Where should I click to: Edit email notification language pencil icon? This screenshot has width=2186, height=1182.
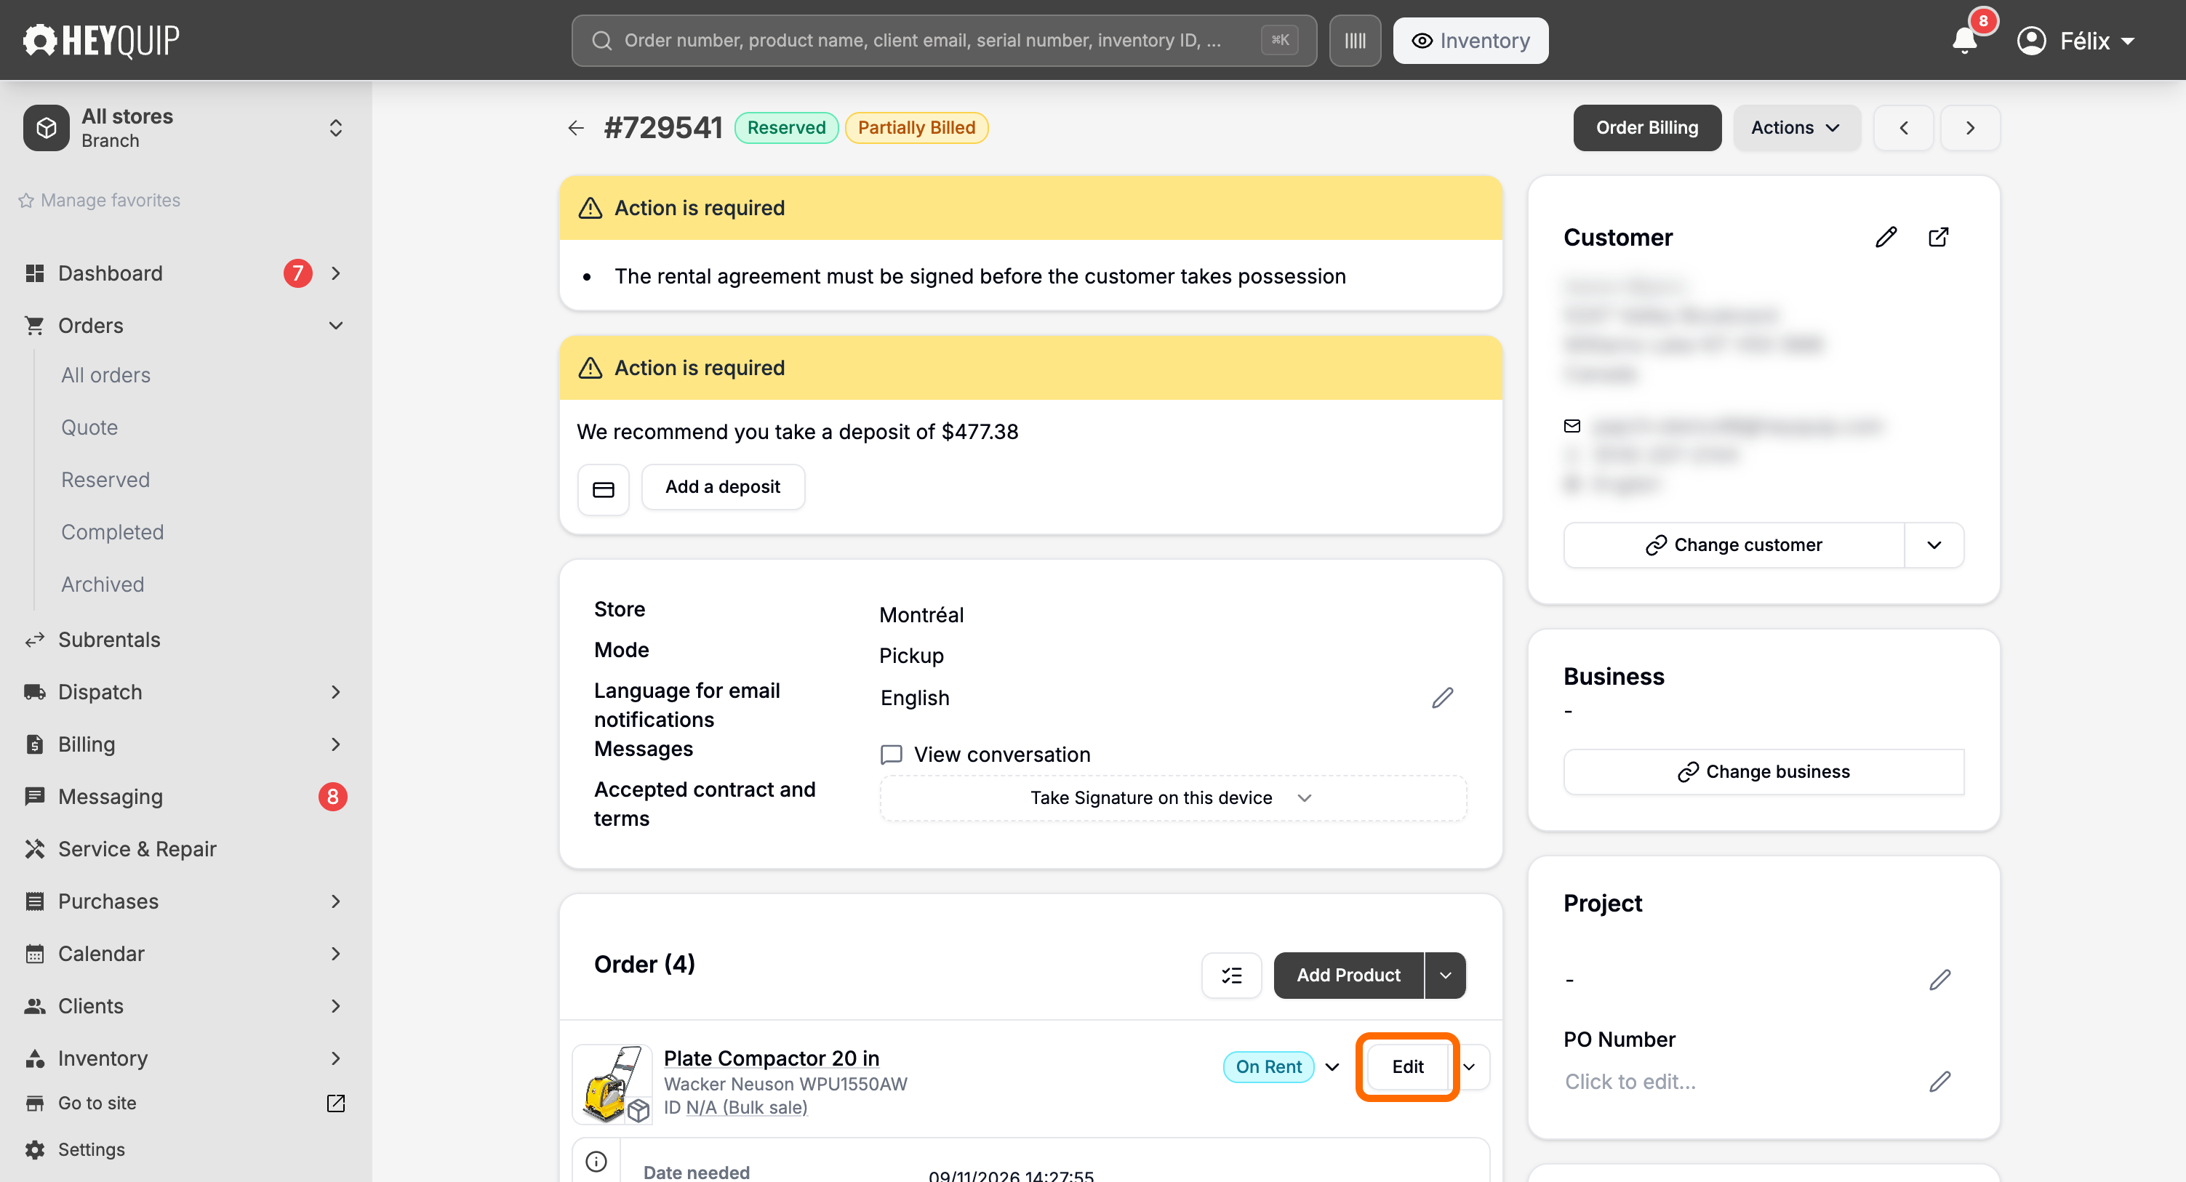[1443, 697]
